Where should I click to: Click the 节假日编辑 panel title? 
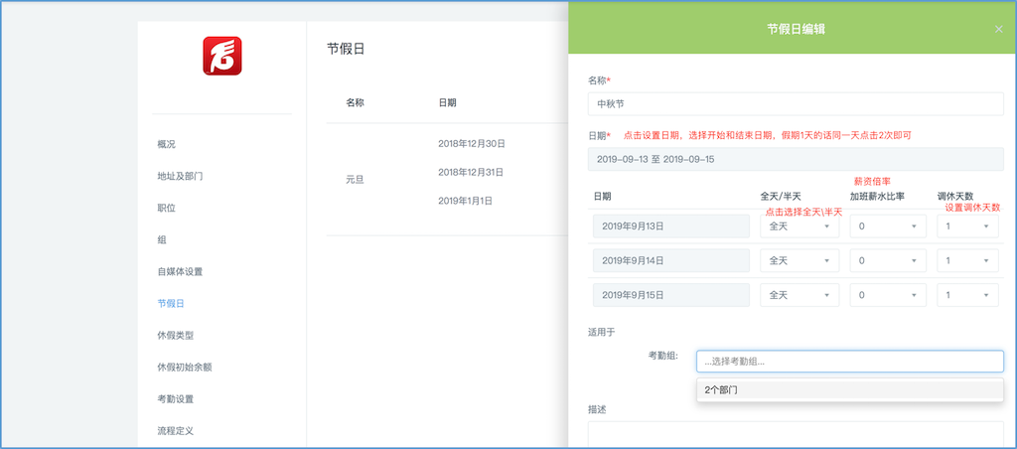tap(796, 29)
